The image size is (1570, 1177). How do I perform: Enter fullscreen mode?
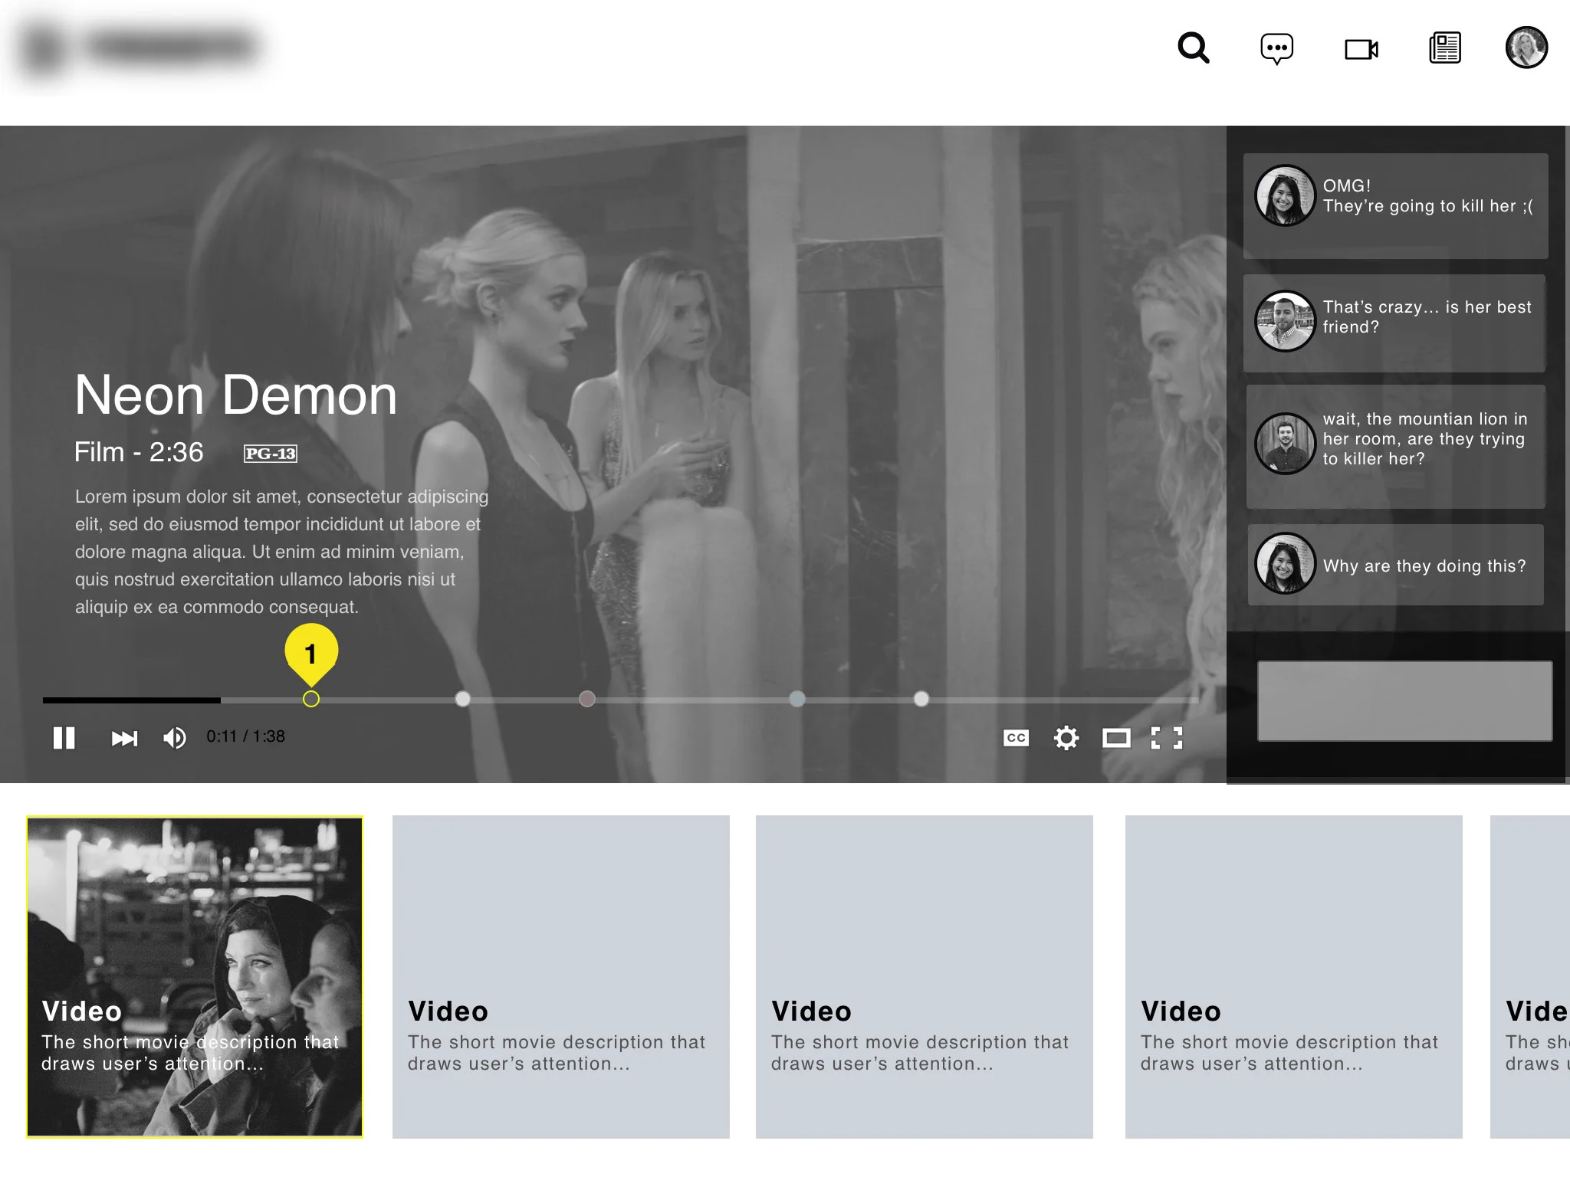point(1167,738)
